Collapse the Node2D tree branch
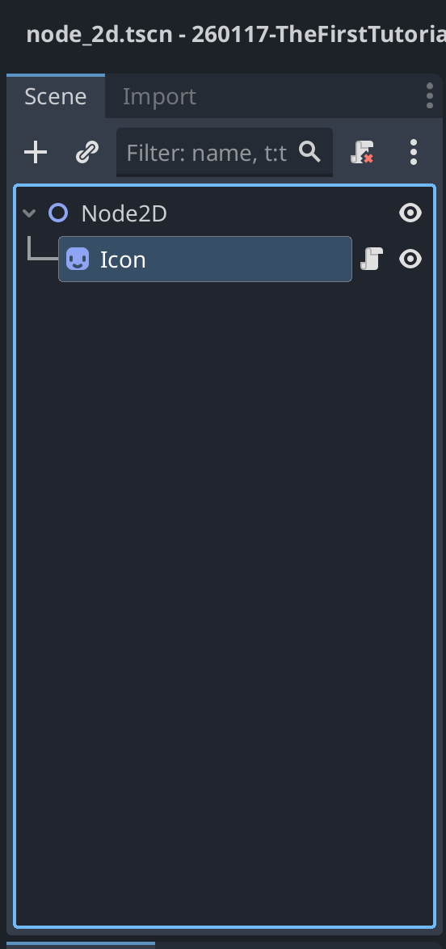 [29, 213]
